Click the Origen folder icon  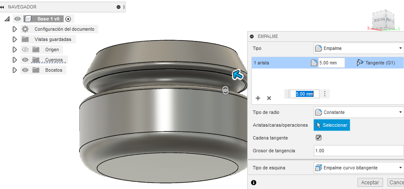(x=36, y=49)
